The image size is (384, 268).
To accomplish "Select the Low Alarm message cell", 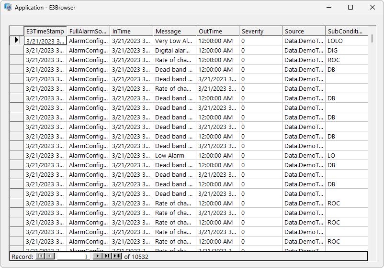I will [175, 156].
